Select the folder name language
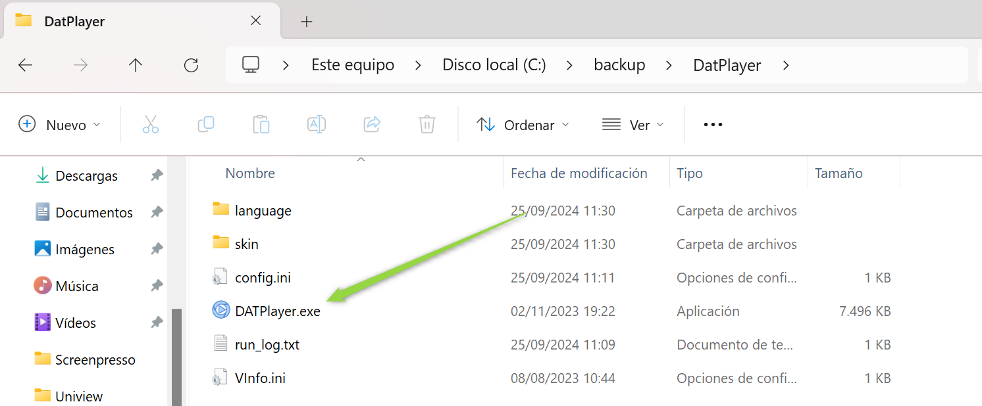Viewport: 982px width, 406px height. click(263, 211)
